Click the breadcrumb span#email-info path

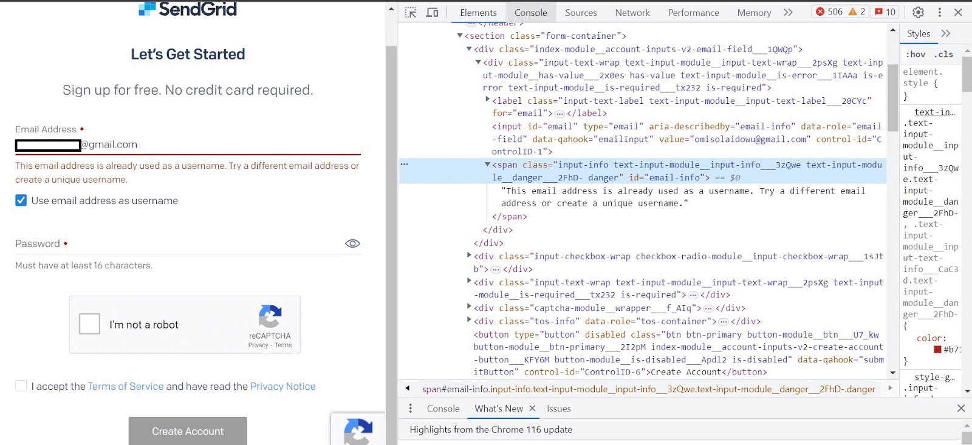click(648, 389)
